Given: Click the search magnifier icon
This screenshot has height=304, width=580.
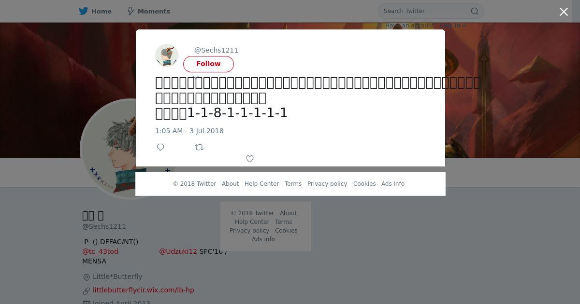Looking at the screenshot, I should point(475,11).
